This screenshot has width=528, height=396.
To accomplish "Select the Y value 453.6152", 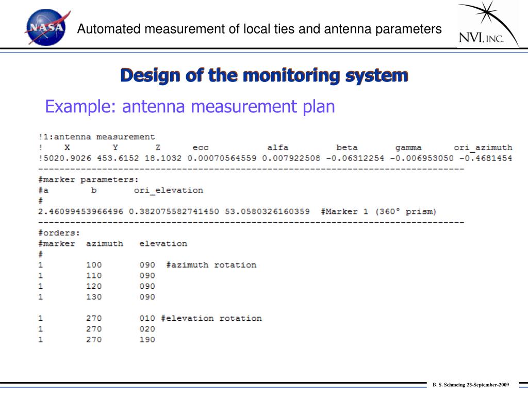I will [118, 158].
